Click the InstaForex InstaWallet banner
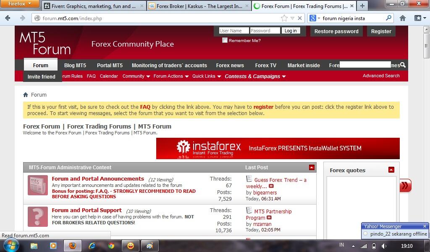 tap(278, 148)
